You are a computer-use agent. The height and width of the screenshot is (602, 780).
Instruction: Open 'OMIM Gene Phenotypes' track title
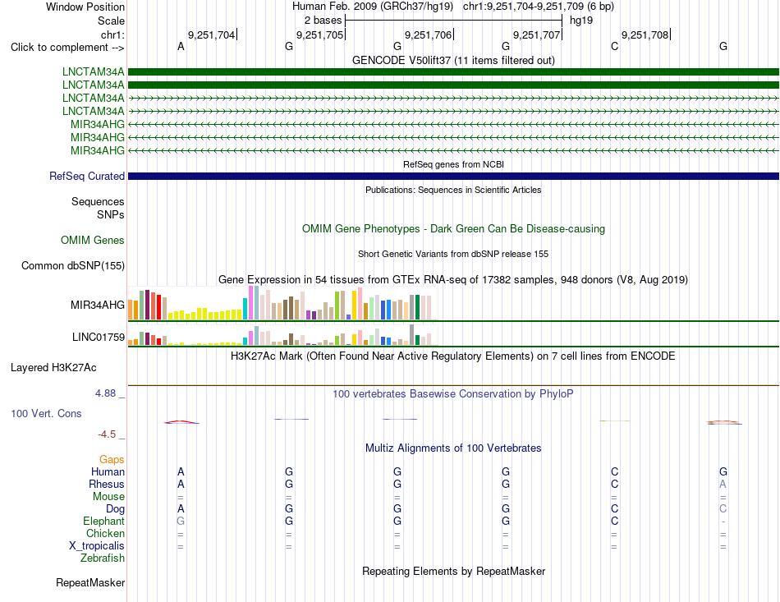(x=453, y=229)
